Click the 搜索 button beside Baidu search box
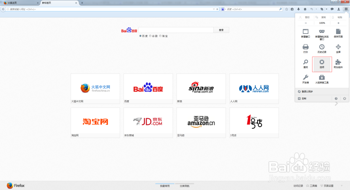 tap(221, 30)
